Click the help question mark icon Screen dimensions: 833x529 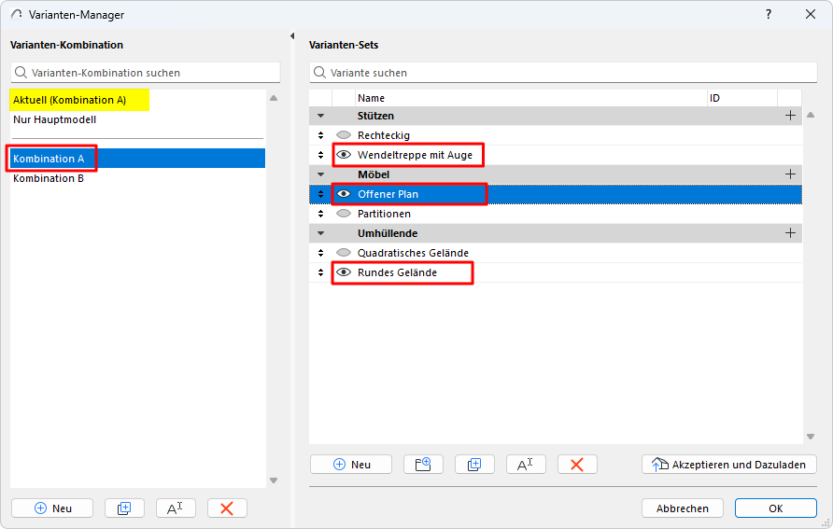[769, 14]
